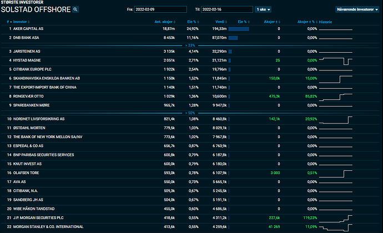Open KNUT INVEST AS investor row

point(190,164)
